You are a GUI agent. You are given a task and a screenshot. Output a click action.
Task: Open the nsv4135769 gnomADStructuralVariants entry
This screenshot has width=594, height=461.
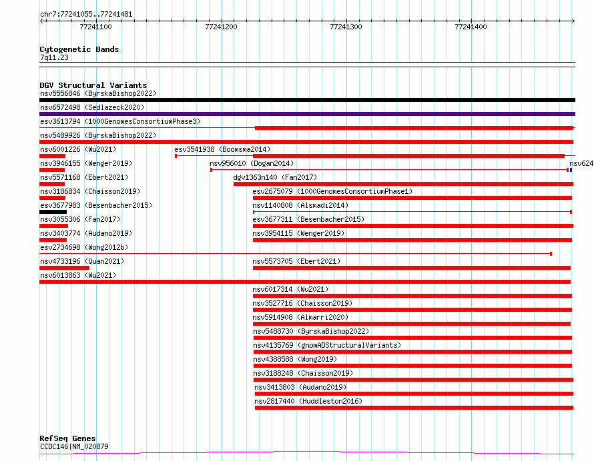click(327, 346)
